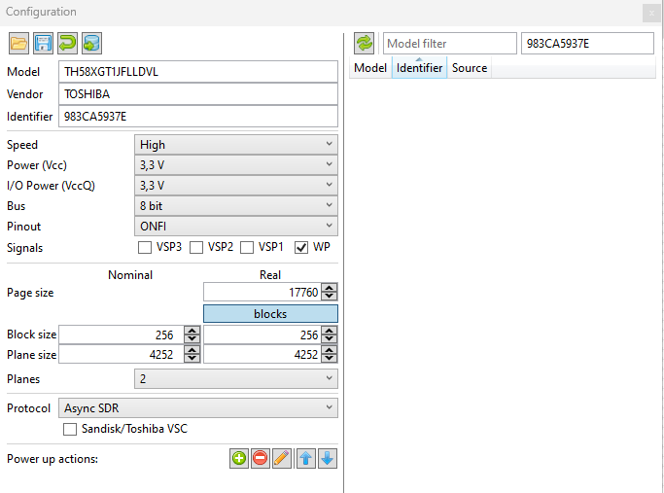Toggle Sandisk/Toshiba VSC checkbox

pos(70,429)
